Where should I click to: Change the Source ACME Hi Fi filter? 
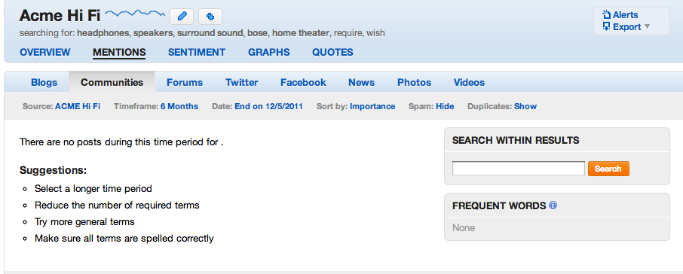[x=78, y=107]
